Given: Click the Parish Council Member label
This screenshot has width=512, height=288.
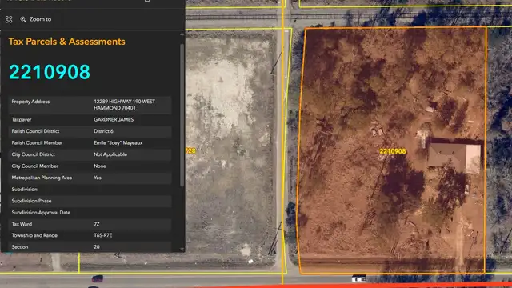Looking at the screenshot, I should pos(38,142).
